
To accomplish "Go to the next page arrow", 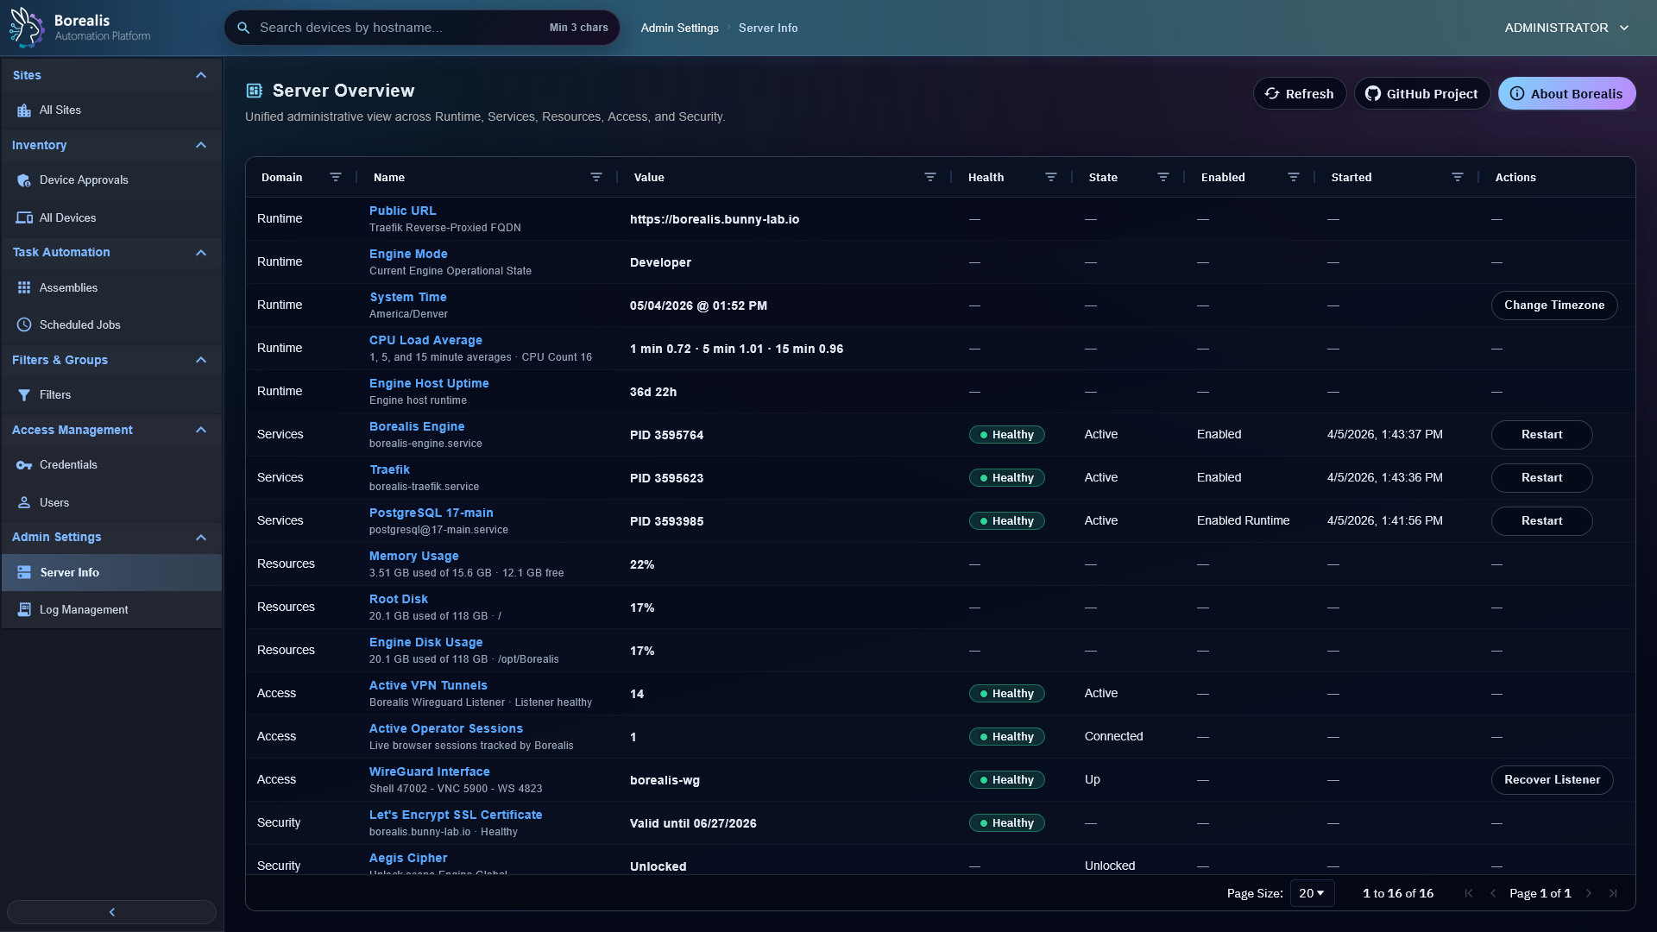I will click(1589, 893).
